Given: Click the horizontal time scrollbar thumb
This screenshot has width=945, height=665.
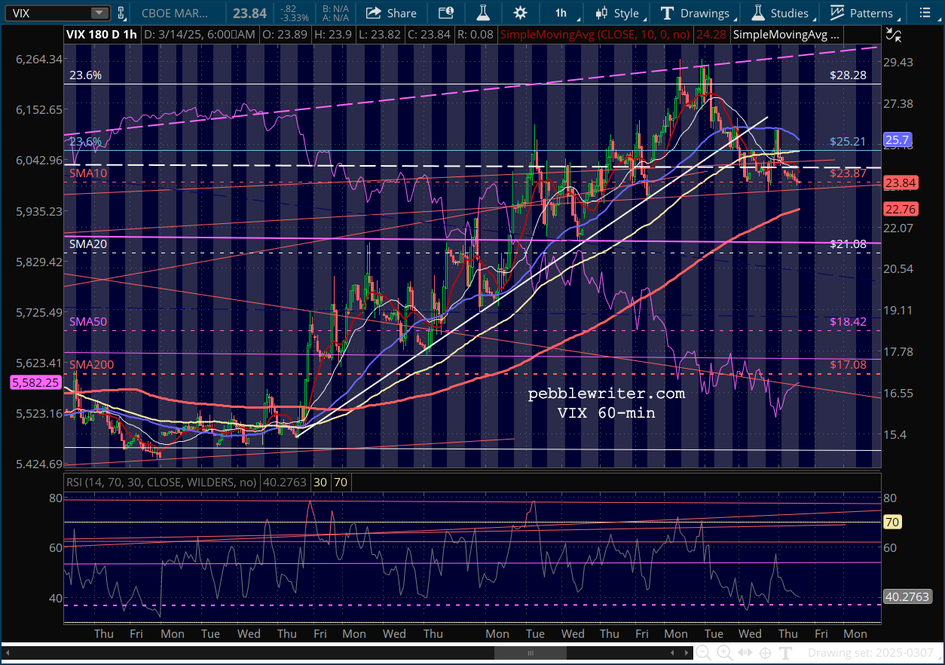Looking at the screenshot, I should [x=531, y=653].
